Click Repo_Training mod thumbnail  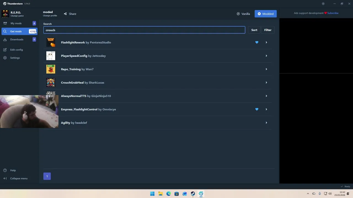(51, 69)
